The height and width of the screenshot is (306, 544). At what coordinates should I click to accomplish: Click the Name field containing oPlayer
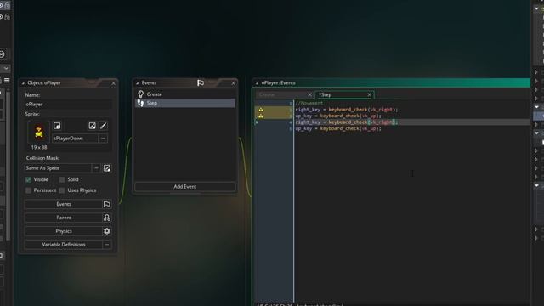pyautogui.click(x=68, y=104)
